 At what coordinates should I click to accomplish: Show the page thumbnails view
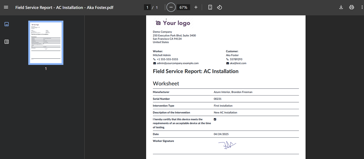[x=7, y=24]
